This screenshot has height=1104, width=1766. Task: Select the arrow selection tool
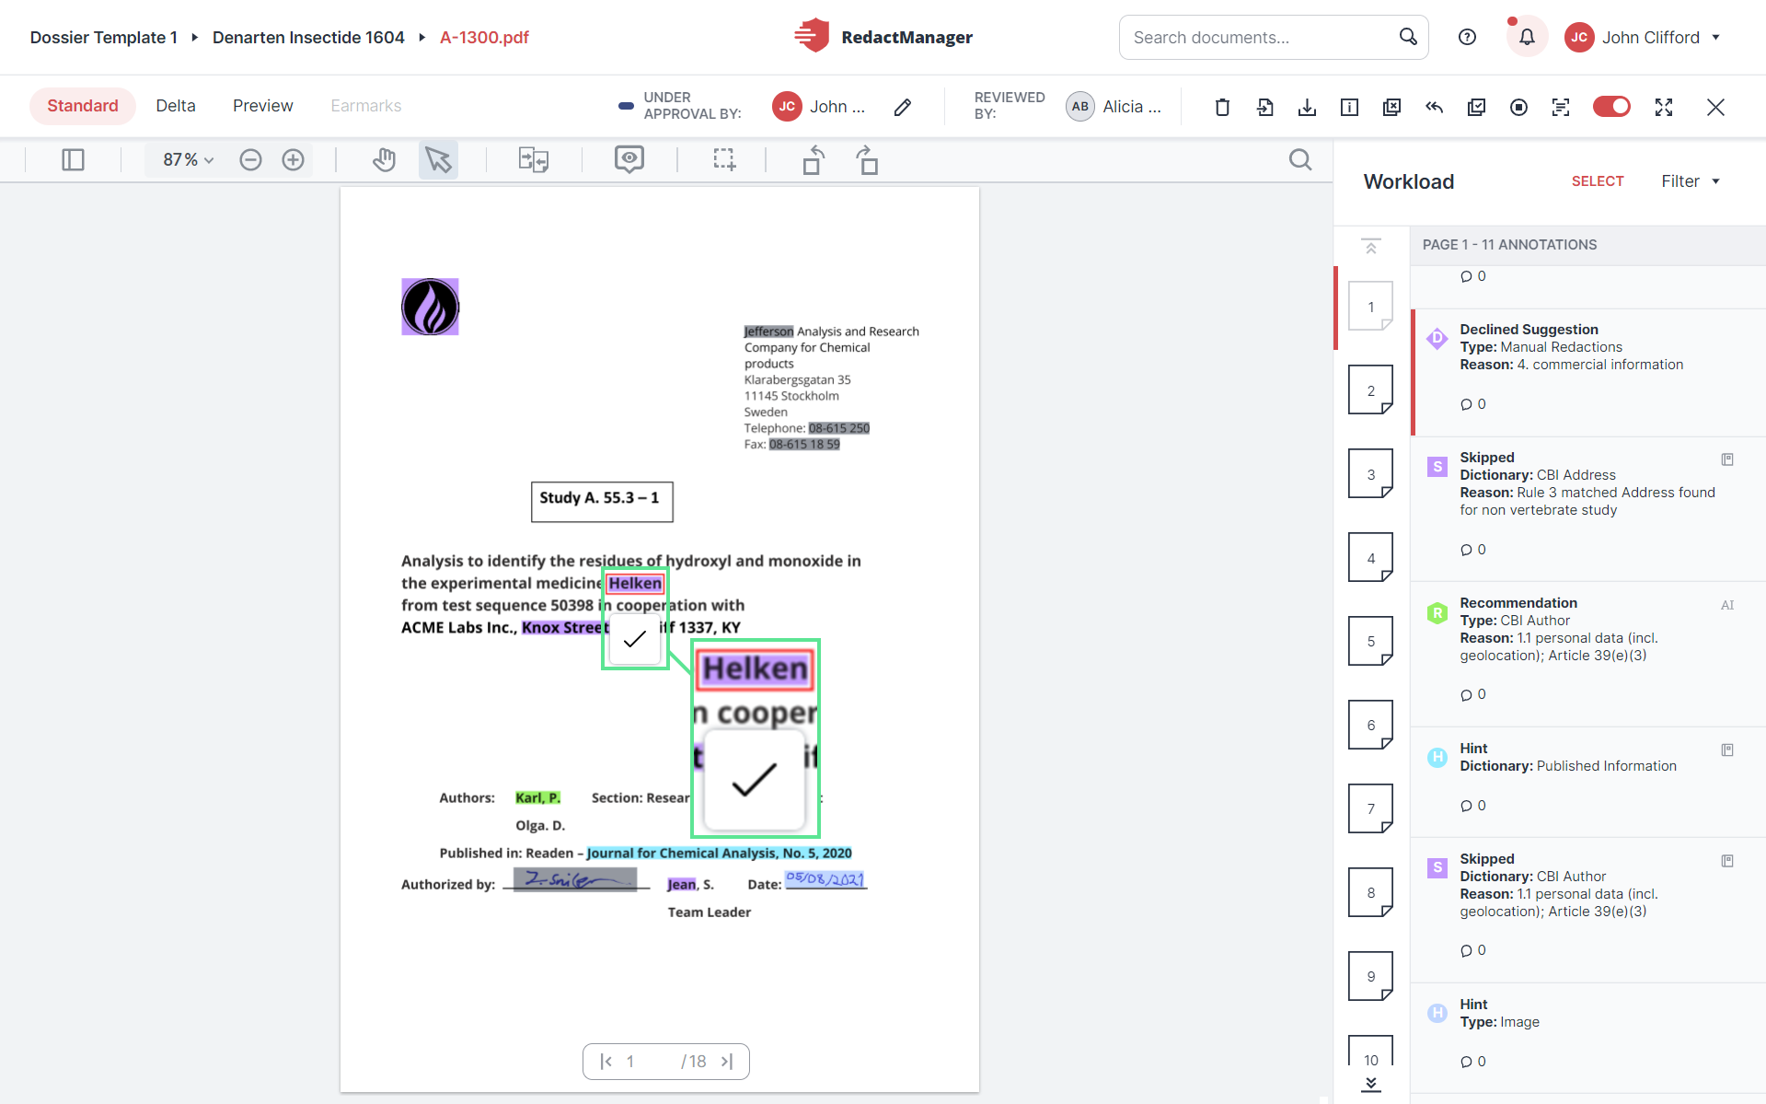pyautogui.click(x=438, y=160)
